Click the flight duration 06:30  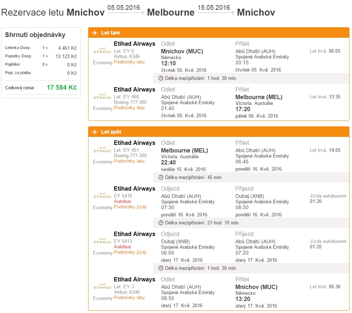(x=335, y=287)
